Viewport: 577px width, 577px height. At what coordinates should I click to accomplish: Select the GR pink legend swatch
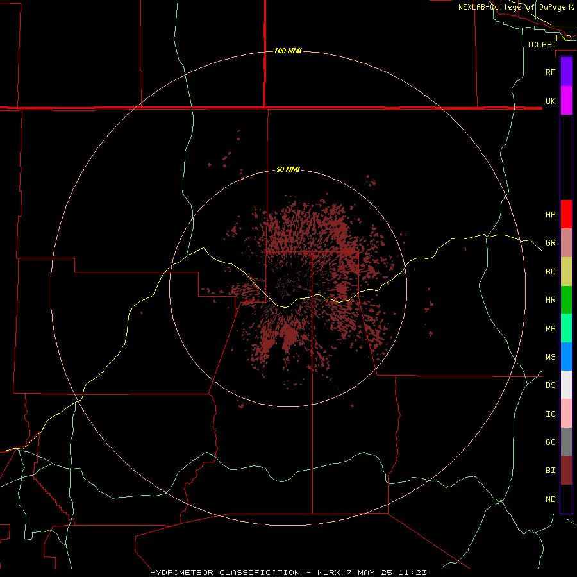click(x=566, y=243)
